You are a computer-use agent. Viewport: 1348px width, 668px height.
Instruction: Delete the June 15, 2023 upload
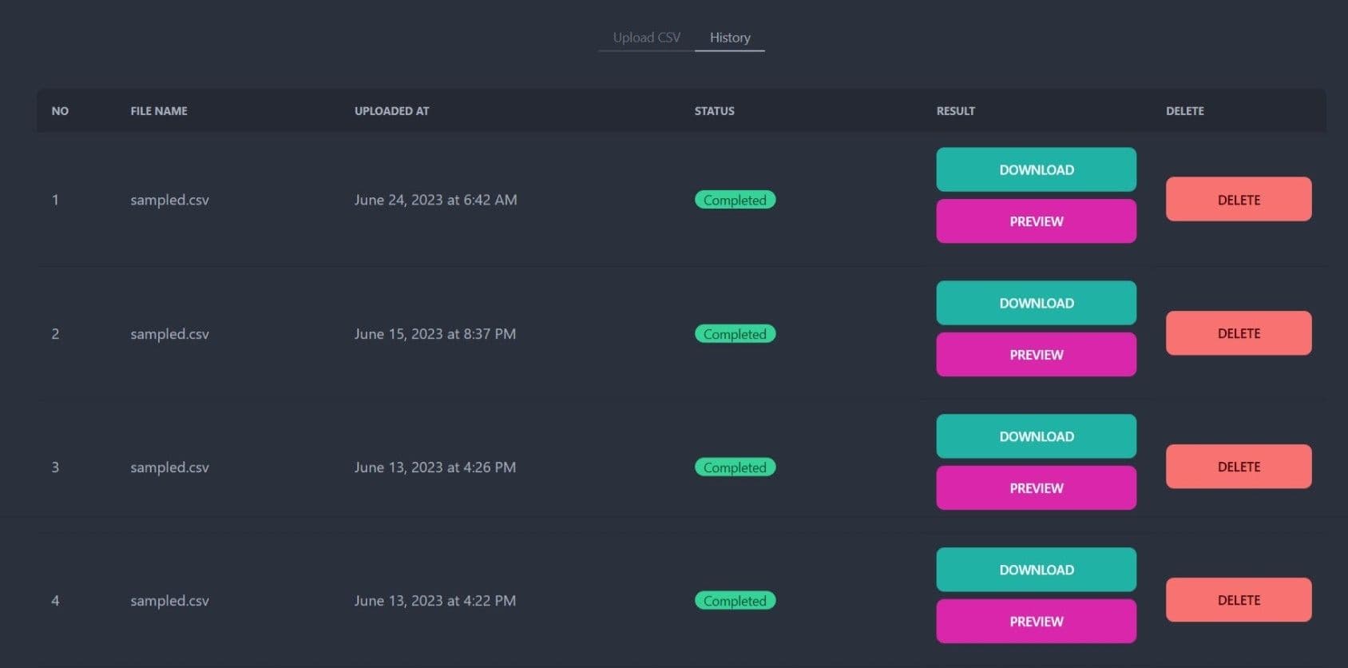point(1238,333)
